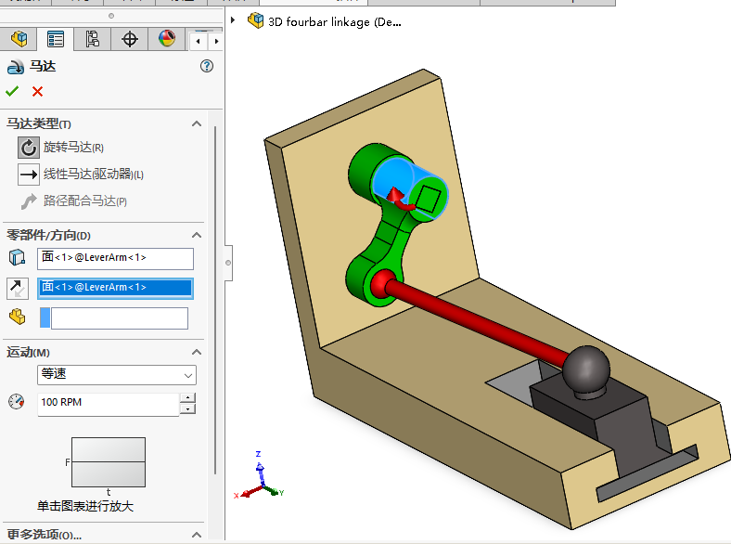Image resolution: width=731 pixels, height=544 pixels.
Task: Click the reverse direction arrow icon
Action: pyautogui.click(x=18, y=288)
